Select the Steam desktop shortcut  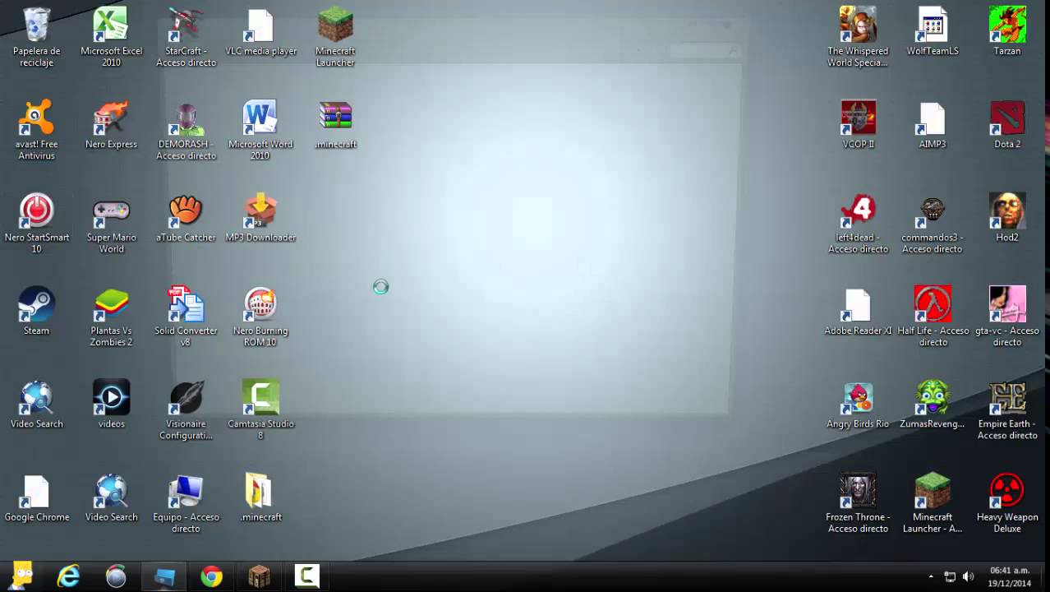pos(36,304)
